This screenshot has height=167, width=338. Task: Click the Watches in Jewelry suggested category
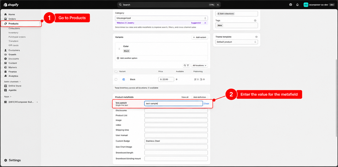click(x=125, y=23)
